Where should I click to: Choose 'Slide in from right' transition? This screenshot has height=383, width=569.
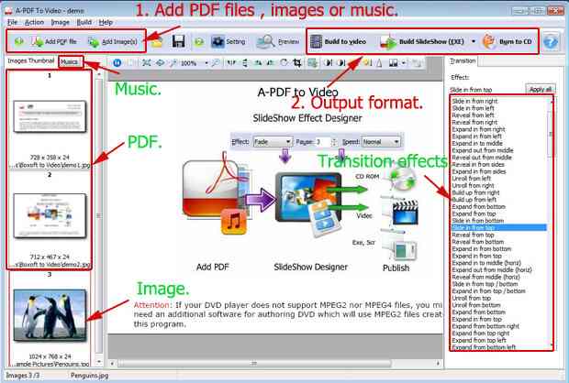[x=474, y=101]
